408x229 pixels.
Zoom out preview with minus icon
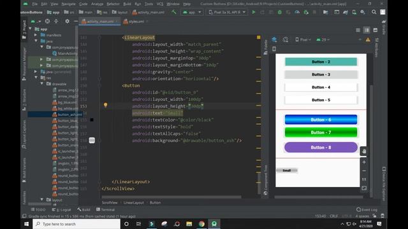pos(364,170)
